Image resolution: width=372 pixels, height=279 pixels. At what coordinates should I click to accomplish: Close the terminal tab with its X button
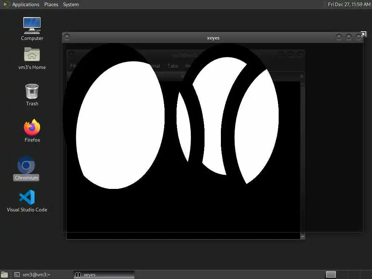click(x=302, y=76)
